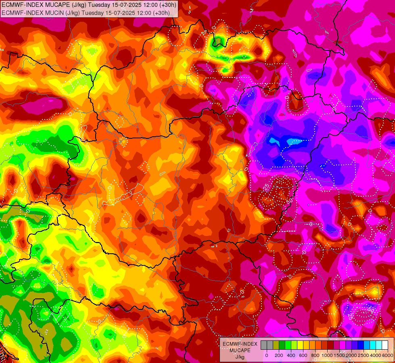The width and height of the screenshot is (395, 363).
Task: Select the bright green legend swatch
Action: [288, 345]
